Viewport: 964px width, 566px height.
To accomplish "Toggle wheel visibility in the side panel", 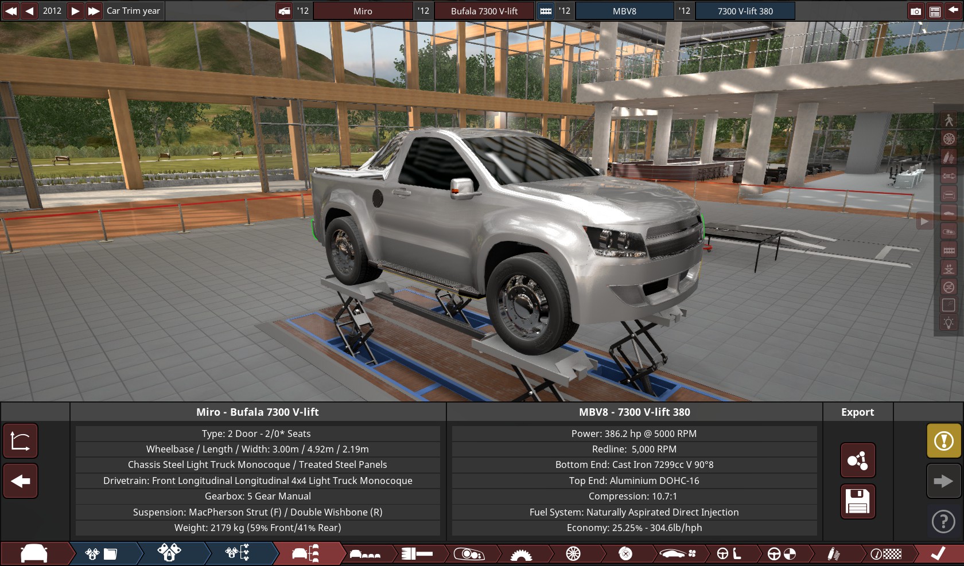I will pyautogui.click(x=949, y=138).
